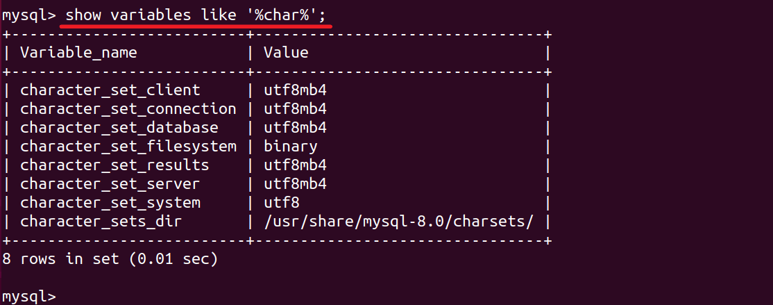Click the Value column header
Viewport: 773px width, 305px height.
(286, 52)
